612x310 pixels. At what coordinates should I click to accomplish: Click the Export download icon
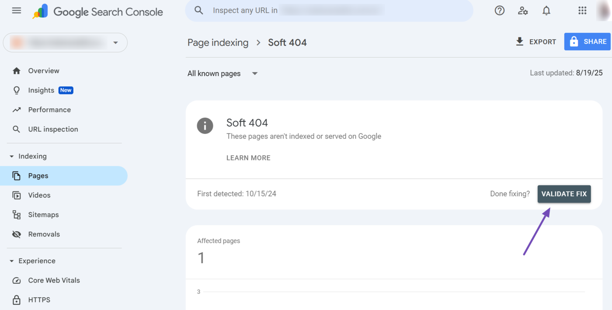(520, 42)
